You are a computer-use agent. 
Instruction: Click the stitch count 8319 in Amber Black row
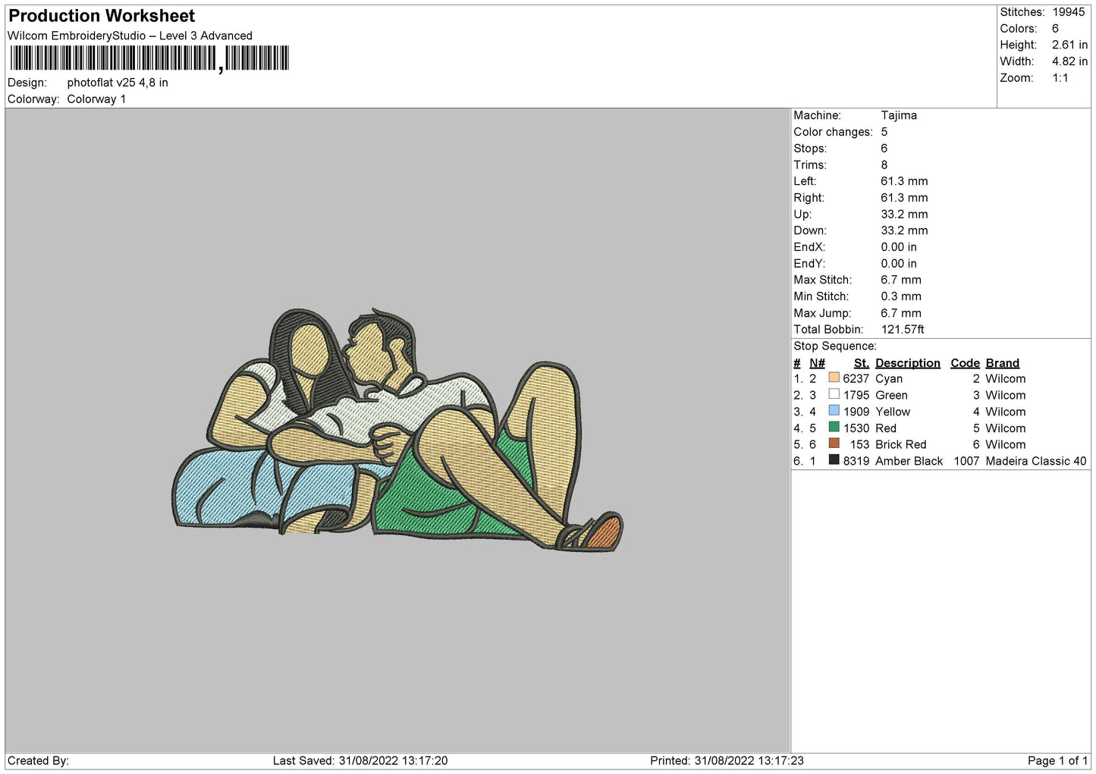[x=856, y=461]
